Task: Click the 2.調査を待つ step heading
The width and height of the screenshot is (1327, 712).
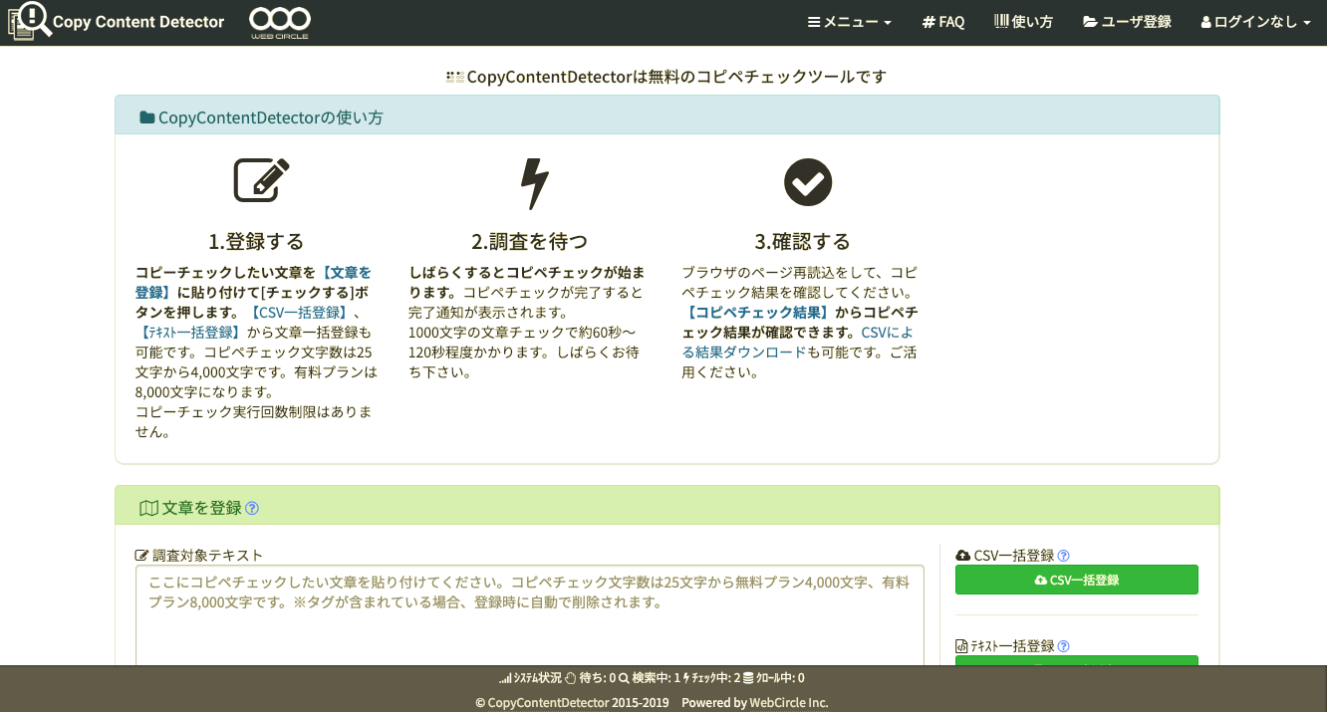Action: pos(529,241)
